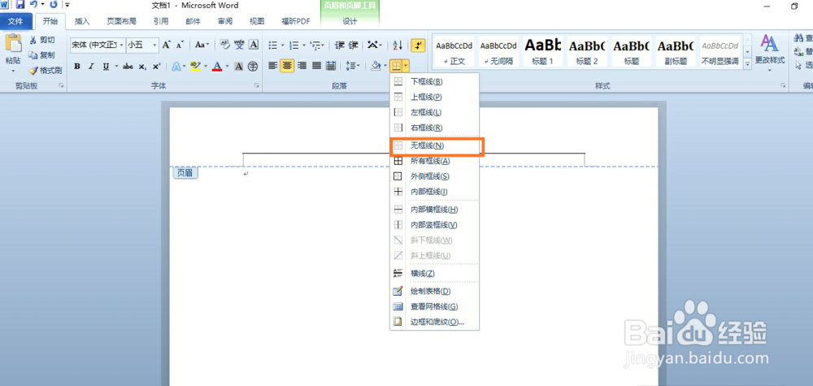Open the Styles pane dialog launcher
The height and width of the screenshot is (386, 813).
[782, 86]
